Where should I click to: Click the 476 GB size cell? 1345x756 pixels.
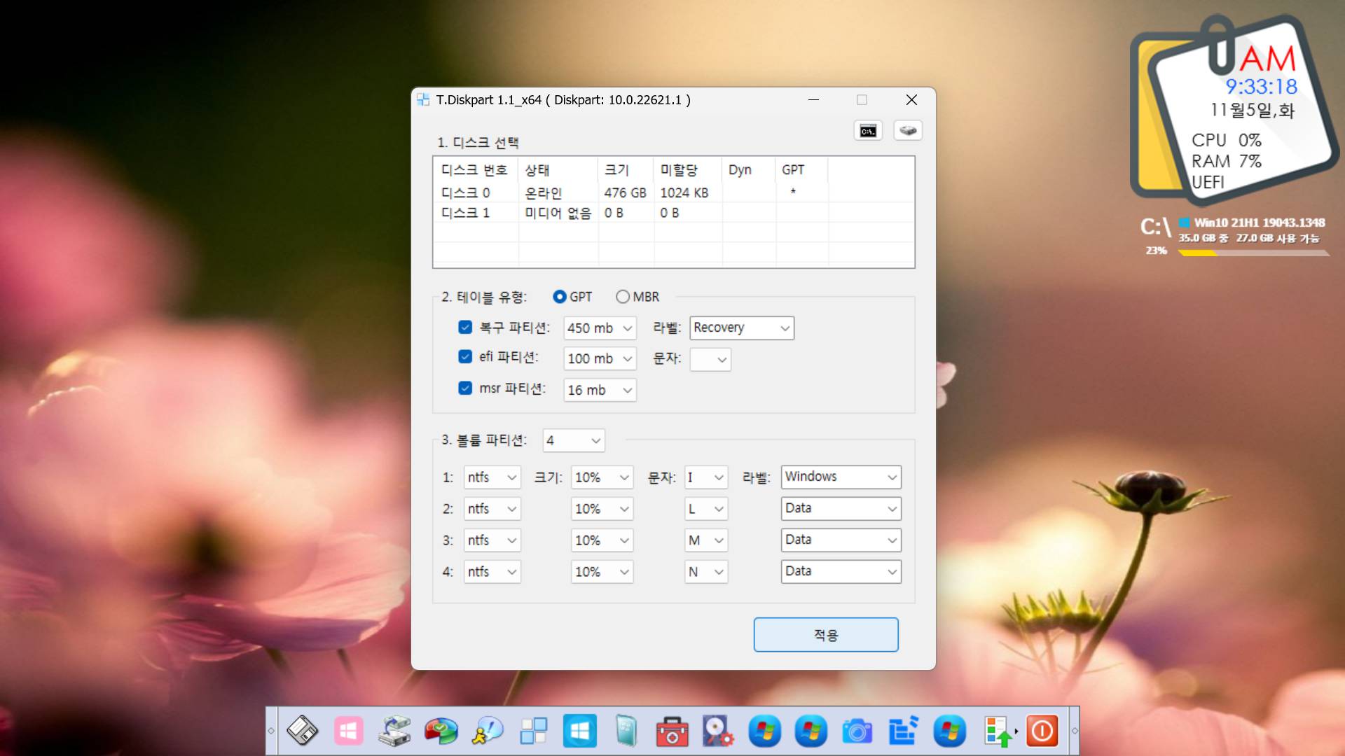coord(626,192)
